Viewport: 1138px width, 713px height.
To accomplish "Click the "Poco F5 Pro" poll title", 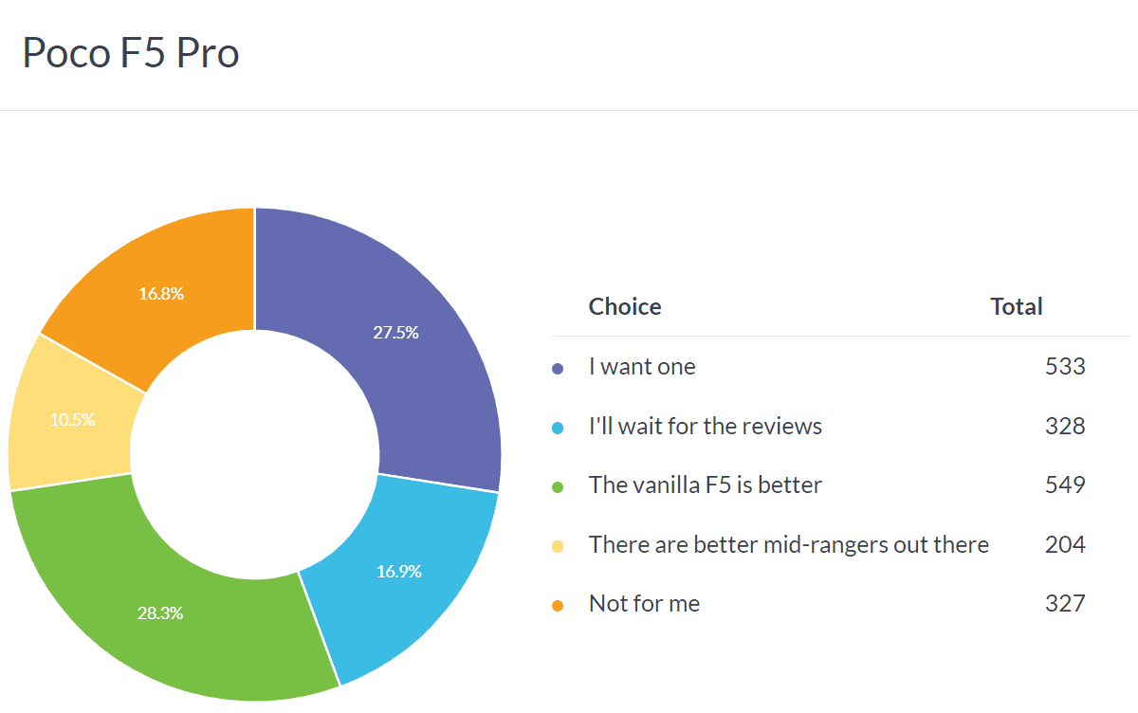I will (x=131, y=54).
